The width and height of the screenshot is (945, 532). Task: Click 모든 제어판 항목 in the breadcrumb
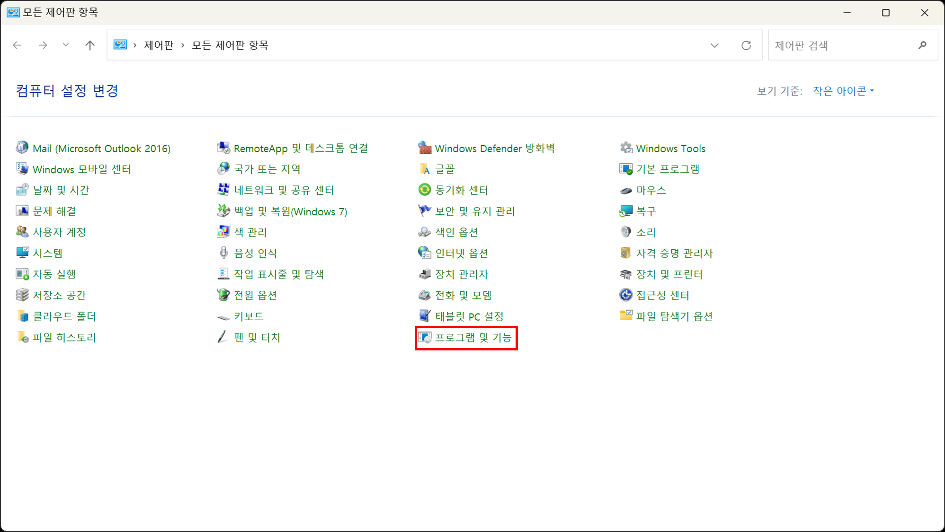click(x=230, y=45)
